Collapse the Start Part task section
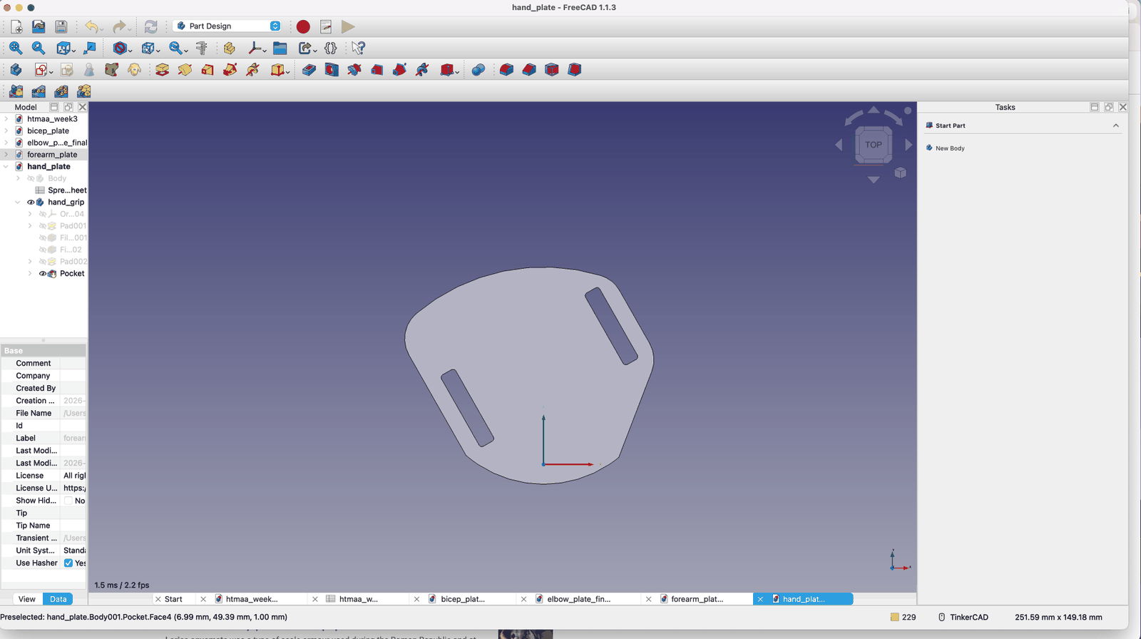The width and height of the screenshot is (1141, 639). [1116, 126]
